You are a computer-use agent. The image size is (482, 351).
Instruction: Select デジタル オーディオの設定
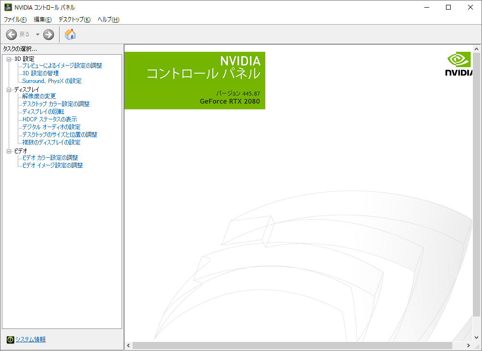coord(51,127)
